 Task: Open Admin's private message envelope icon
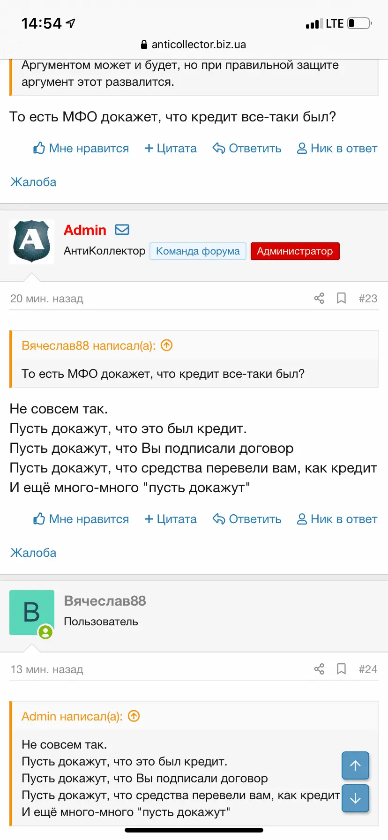click(122, 230)
